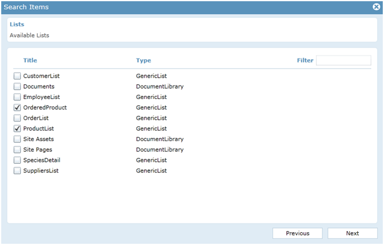This screenshot has width=384, height=245.
Task: Click the SuppliersList list name
Action: click(x=41, y=170)
